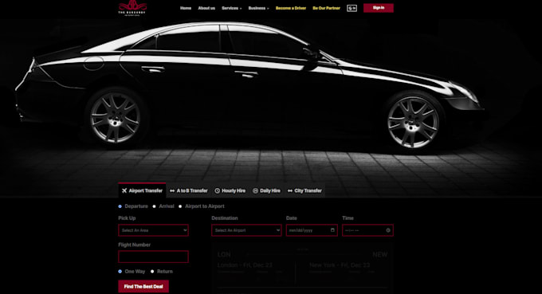Click the arrows icon on A to B Transfer
The width and height of the screenshot is (542, 294).
[x=172, y=190]
